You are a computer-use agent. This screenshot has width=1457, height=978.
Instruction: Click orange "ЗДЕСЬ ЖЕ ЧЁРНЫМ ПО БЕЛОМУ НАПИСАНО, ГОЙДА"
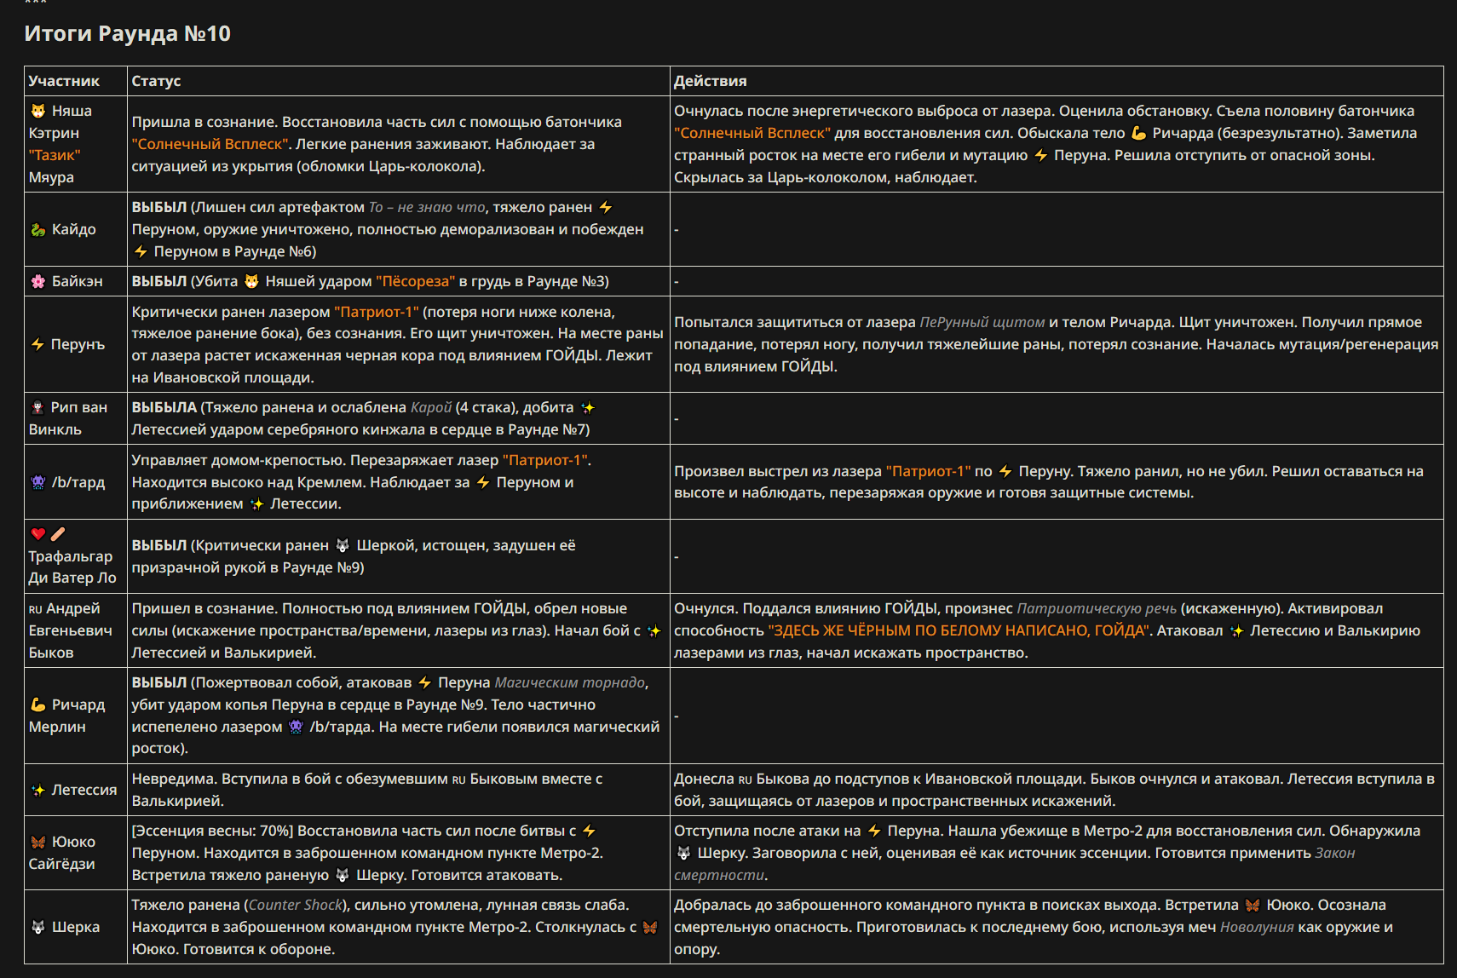tap(960, 630)
